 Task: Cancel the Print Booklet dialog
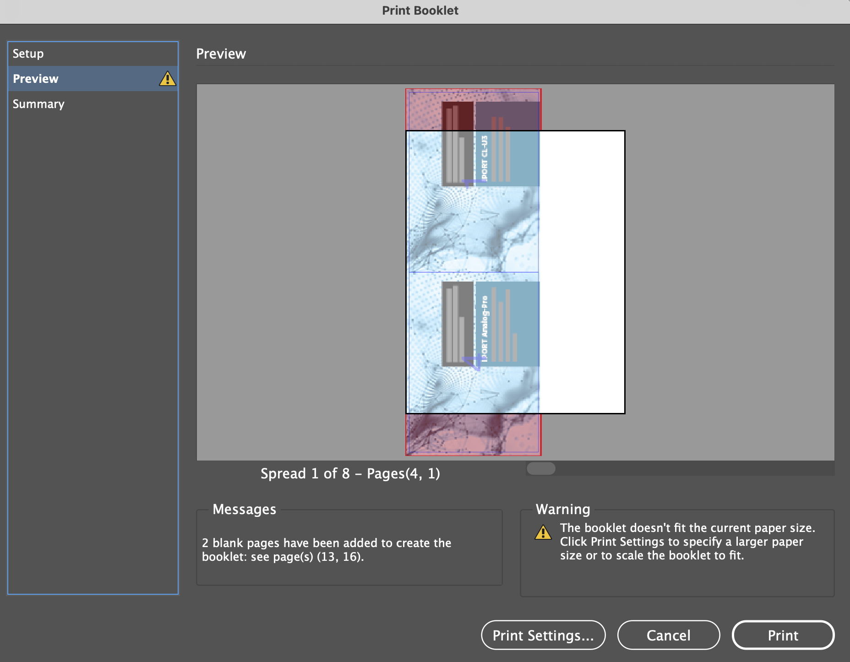point(668,635)
